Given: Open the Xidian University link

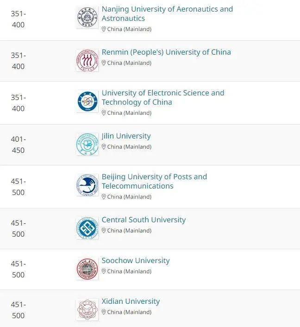Looking at the screenshot, I should click(x=131, y=302).
